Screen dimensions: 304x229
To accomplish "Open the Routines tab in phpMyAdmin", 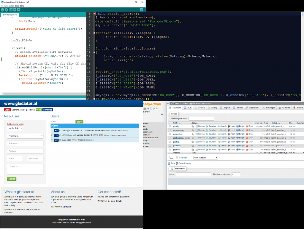I will pyautogui.click(x=284, y=108).
